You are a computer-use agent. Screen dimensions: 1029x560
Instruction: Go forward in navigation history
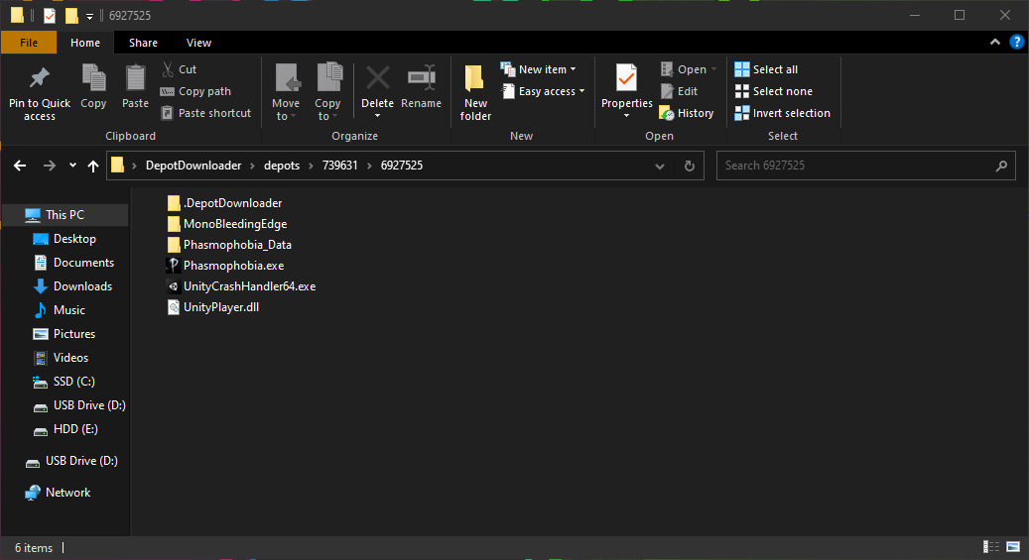[x=50, y=166]
